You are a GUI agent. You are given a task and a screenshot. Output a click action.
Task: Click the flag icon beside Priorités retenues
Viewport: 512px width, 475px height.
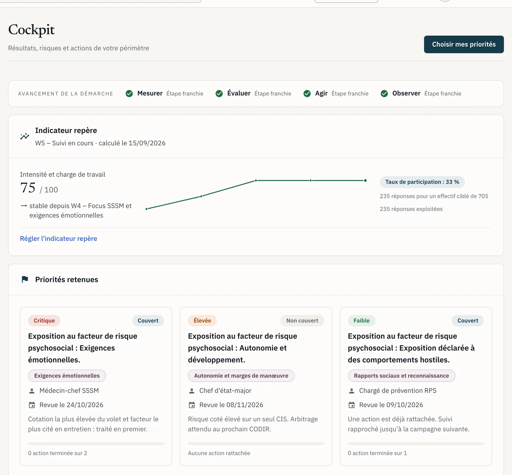tap(25, 280)
